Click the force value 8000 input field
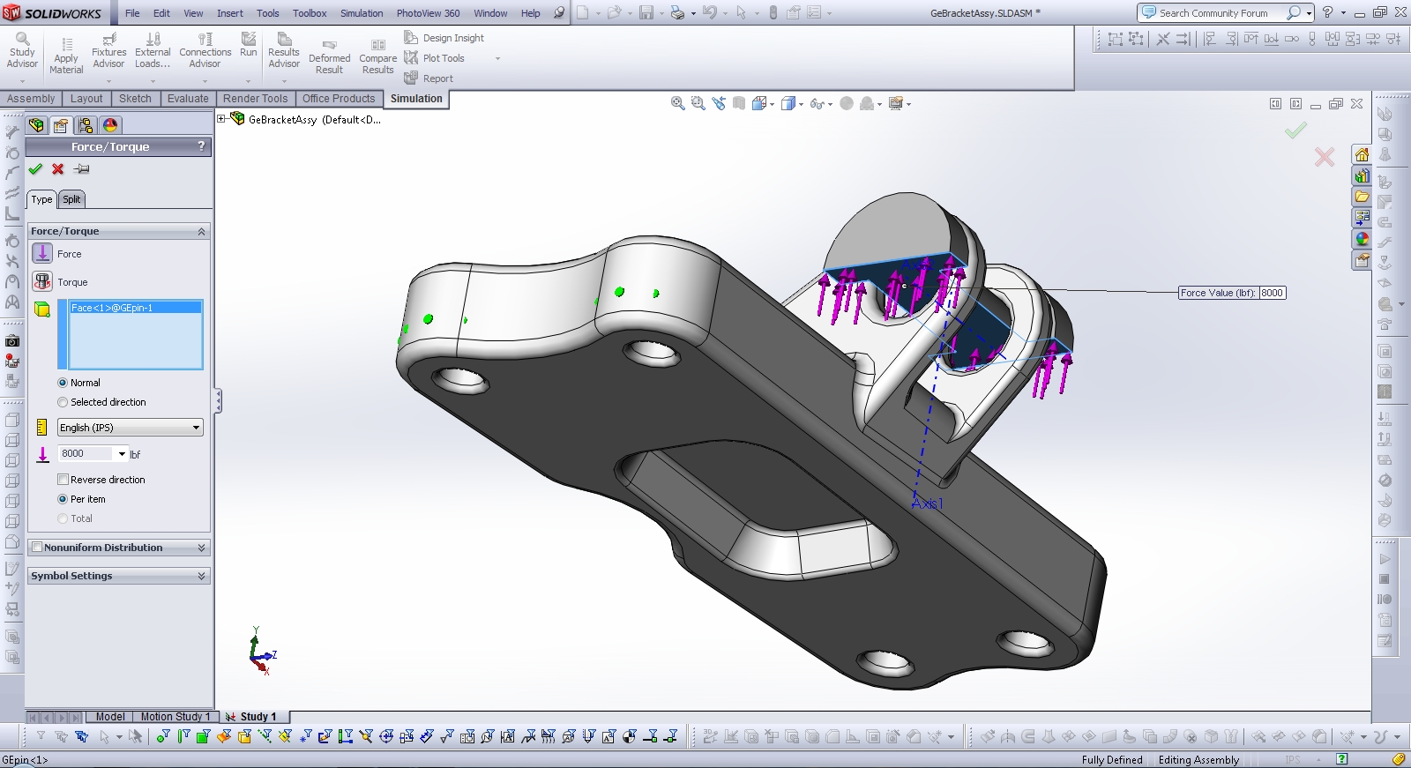 pyautogui.click(x=86, y=453)
